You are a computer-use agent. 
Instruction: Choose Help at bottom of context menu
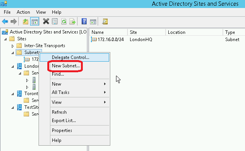74,140
